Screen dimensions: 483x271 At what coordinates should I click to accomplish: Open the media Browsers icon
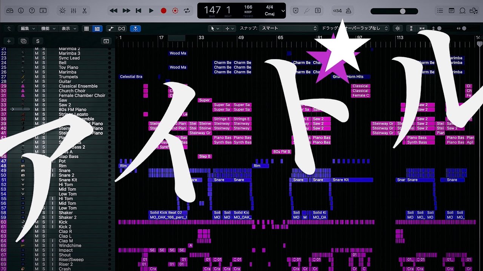tap(474, 11)
